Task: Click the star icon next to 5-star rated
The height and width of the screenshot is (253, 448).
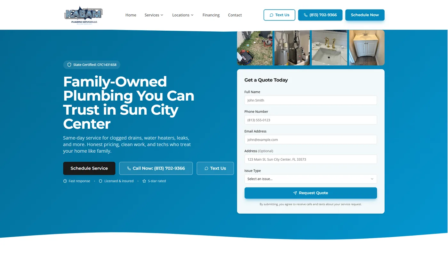Action: coord(144,181)
